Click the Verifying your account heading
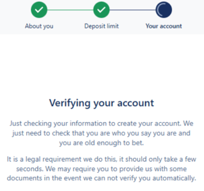The width and height of the screenshot is (204, 191). (101, 103)
